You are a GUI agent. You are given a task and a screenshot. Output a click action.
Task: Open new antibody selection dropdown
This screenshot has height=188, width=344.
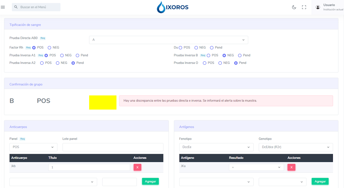pyautogui.click(x=53, y=182)
